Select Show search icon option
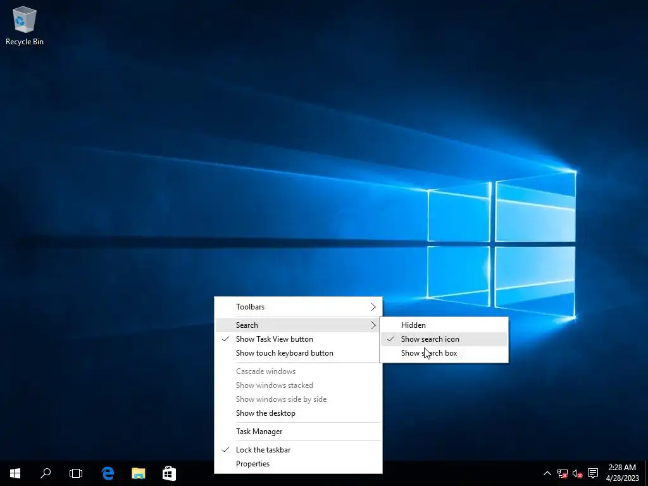 [x=444, y=339]
